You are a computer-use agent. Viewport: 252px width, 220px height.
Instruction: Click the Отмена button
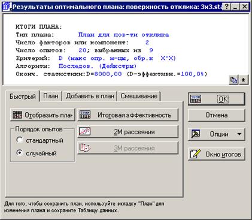click(x=217, y=115)
